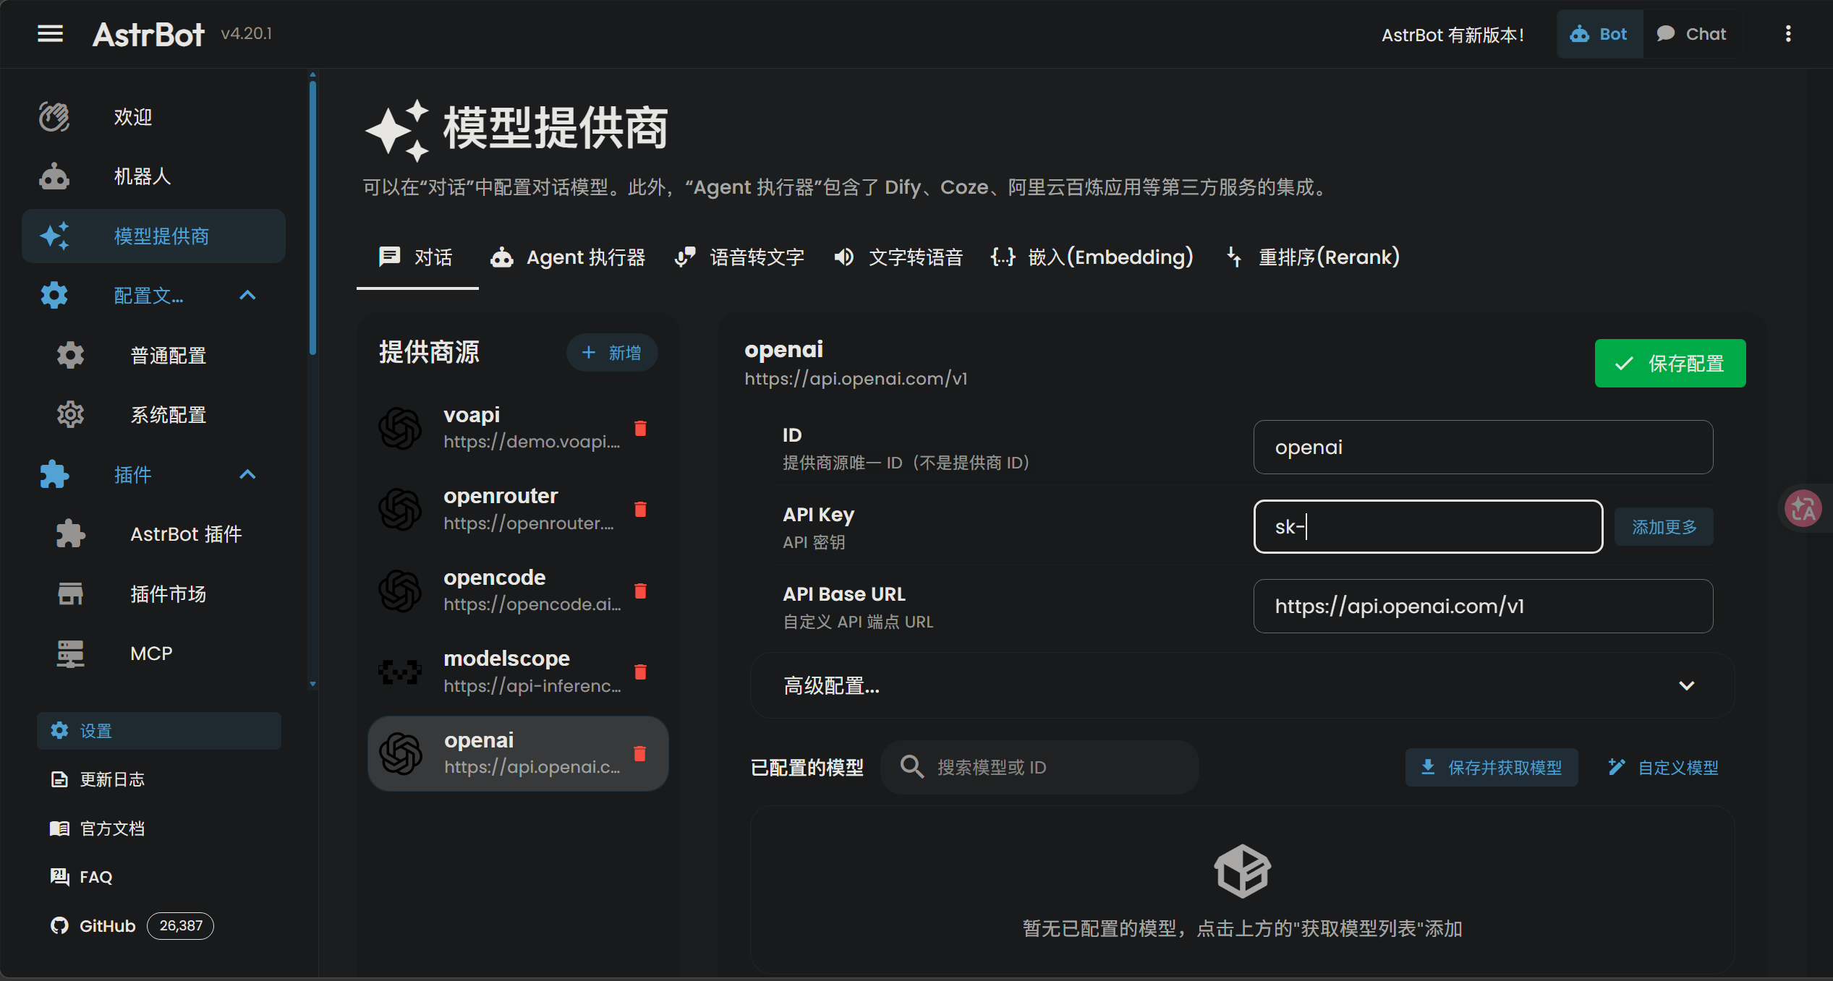Click 保存并获取模型 button

1491,767
